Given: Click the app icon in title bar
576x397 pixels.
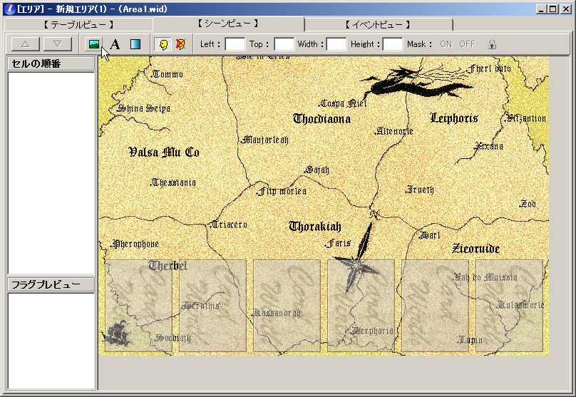Looking at the screenshot, I should 9,9.
